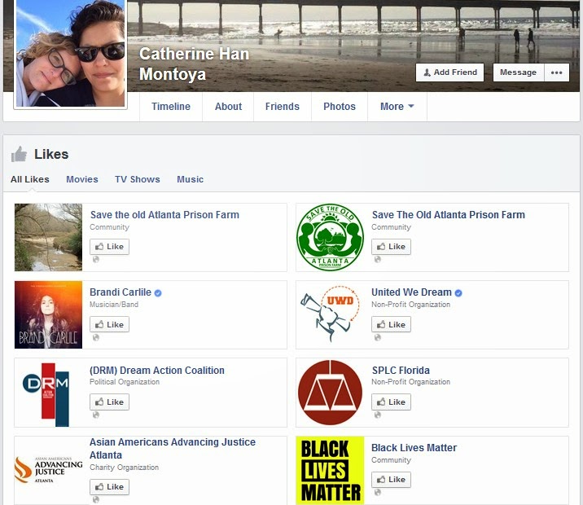Open the Brandi Carlile album thumbnail

48,314
